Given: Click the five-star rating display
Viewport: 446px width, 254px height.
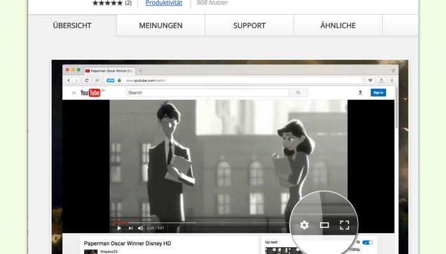Looking at the screenshot, I should [x=108, y=3].
